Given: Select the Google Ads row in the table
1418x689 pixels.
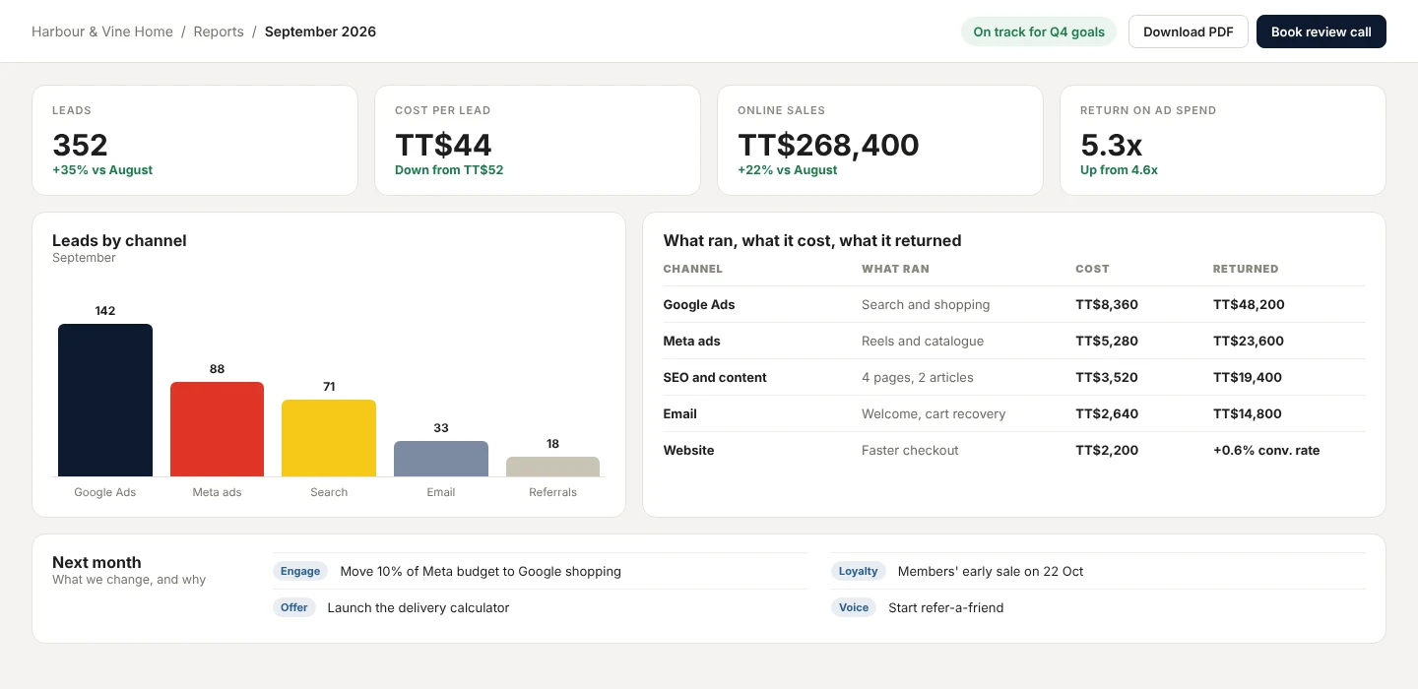Looking at the screenshot, I should (1014, 304).
